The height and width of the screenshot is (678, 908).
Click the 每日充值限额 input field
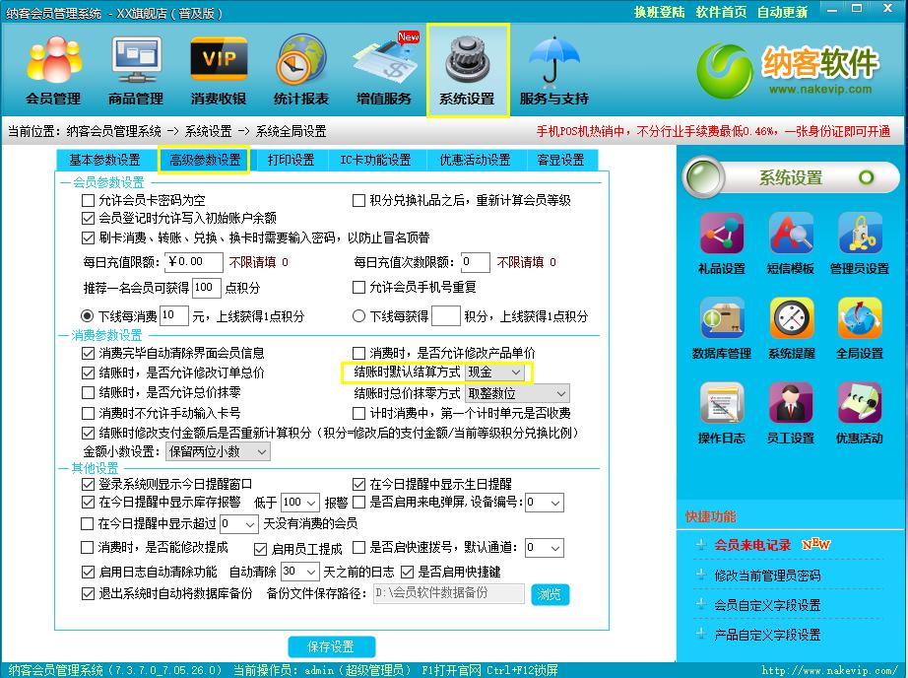coord(195,262)
